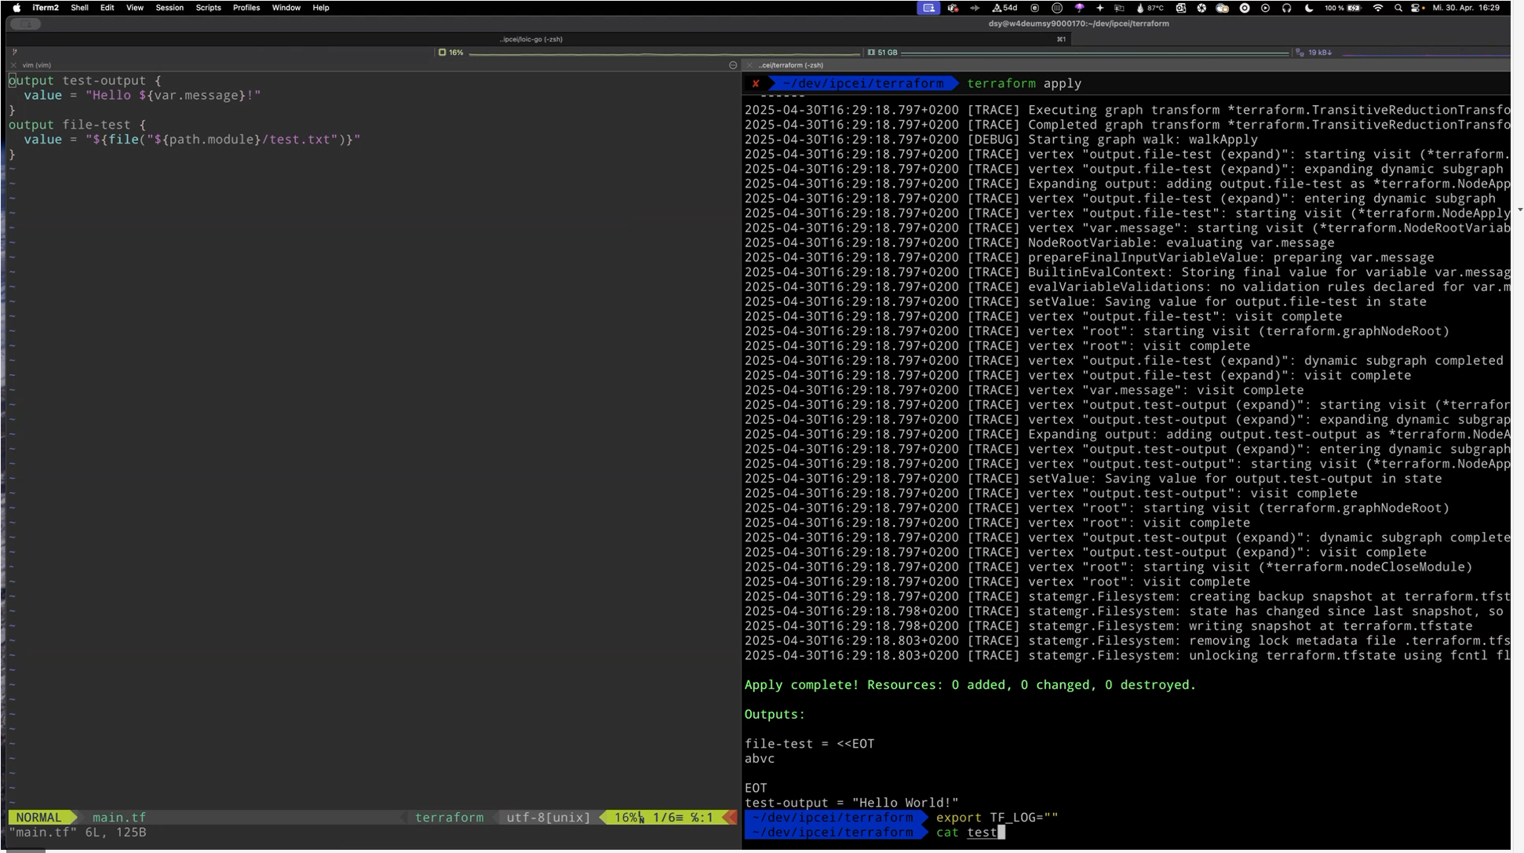Click the git branch icon in status bar

tap(14, 53)
